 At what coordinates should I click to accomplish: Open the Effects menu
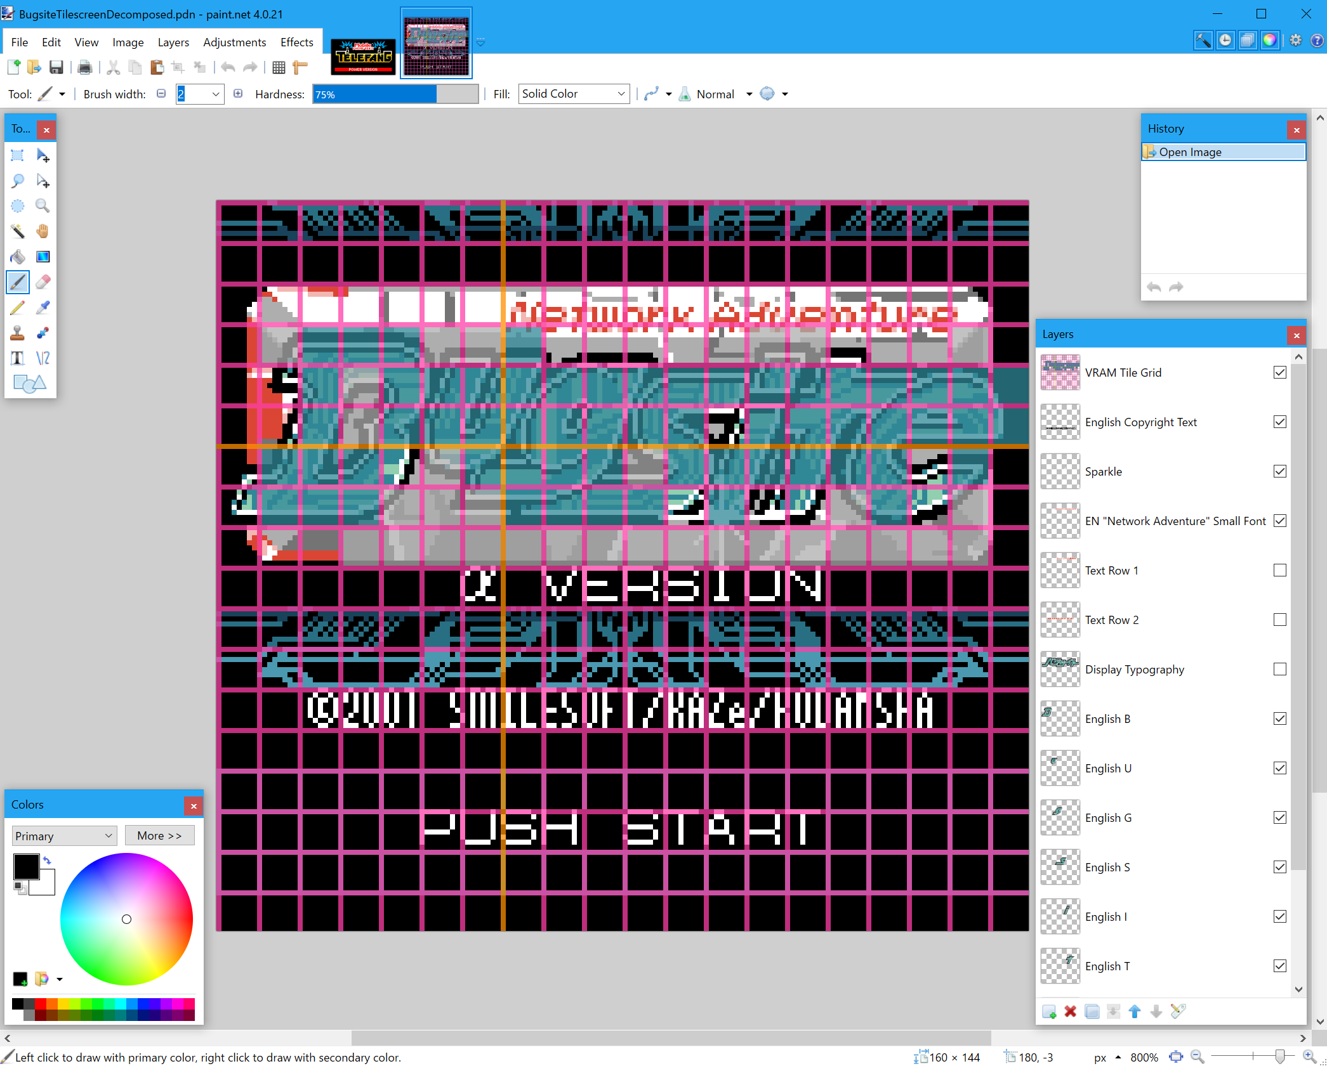296,41
